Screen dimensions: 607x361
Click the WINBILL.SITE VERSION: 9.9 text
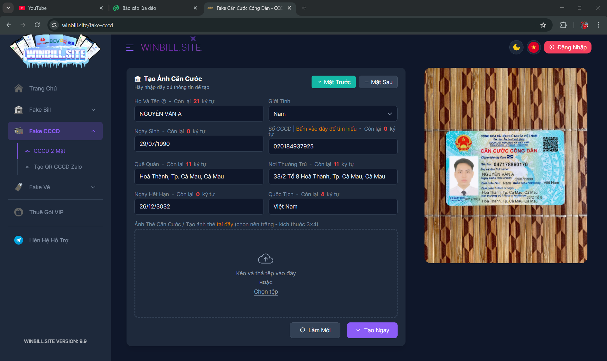55,341
